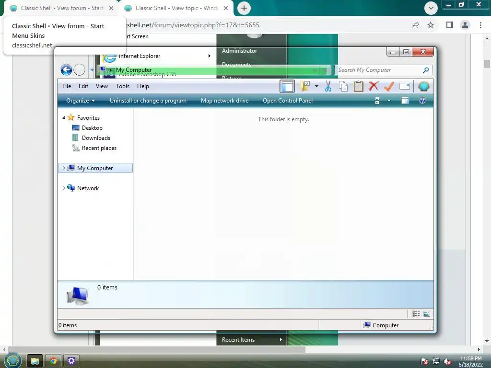Expand the My Computer tree node
The width and height of the screenshot is (491, 368).
(x=64, y=168)
